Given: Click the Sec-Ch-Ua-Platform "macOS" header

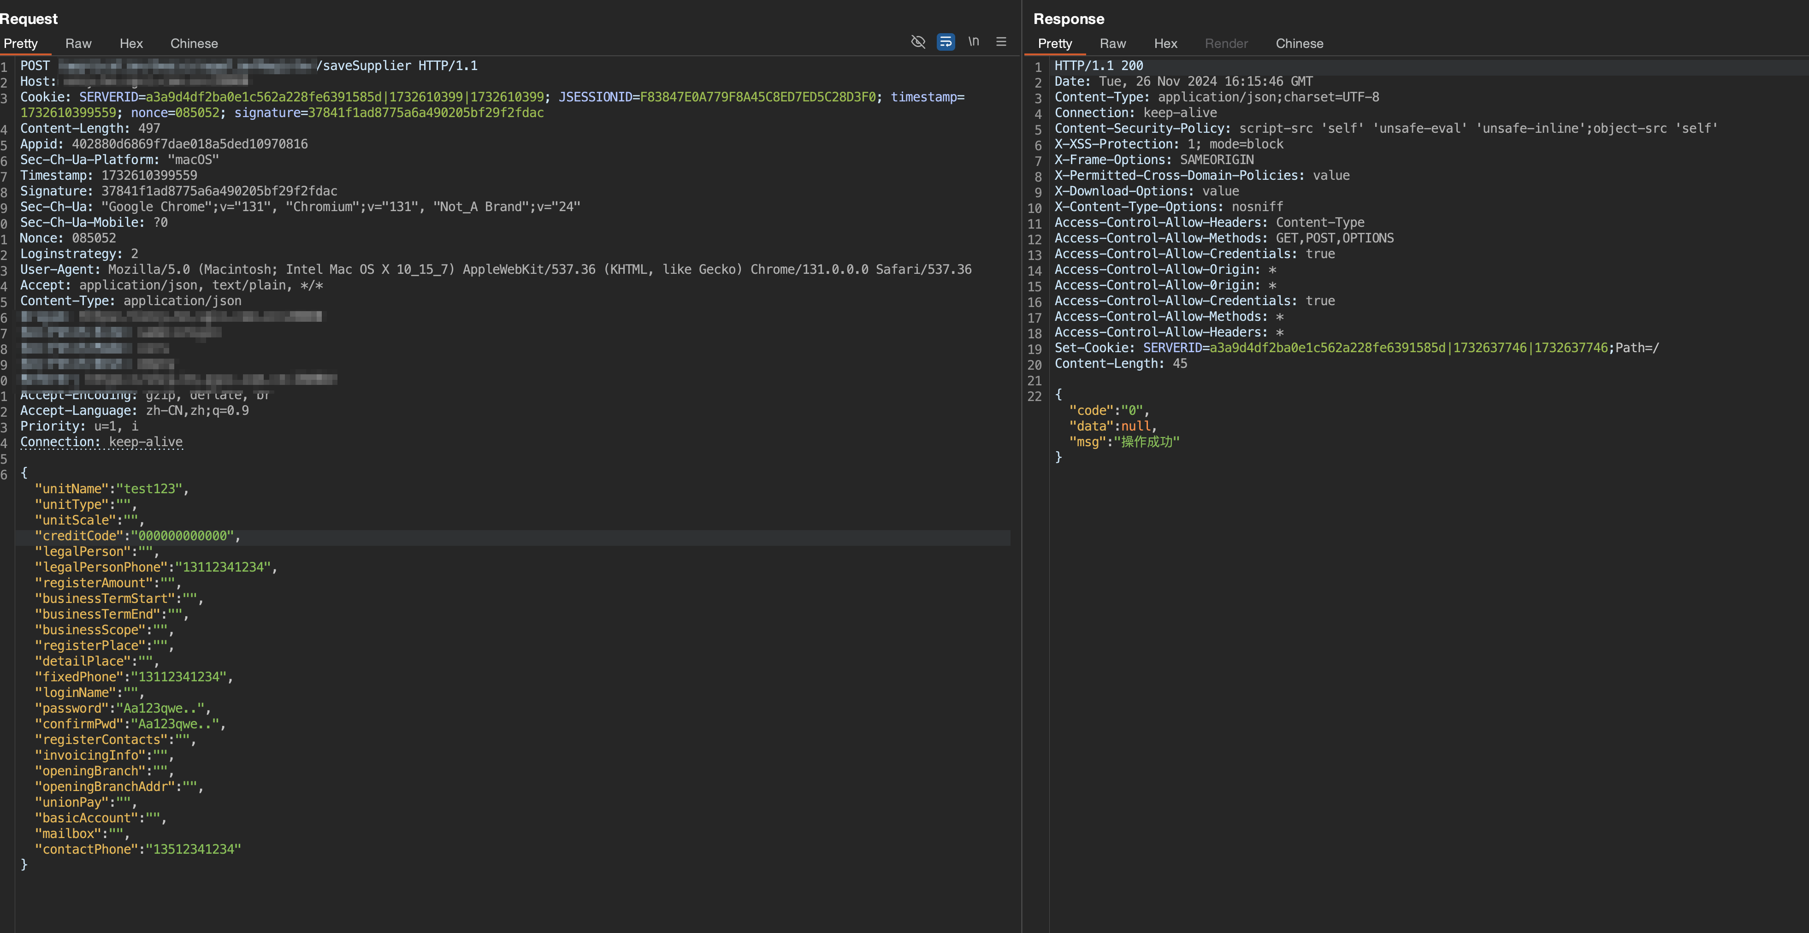Looking at the screenshot, I should point(119,160).
